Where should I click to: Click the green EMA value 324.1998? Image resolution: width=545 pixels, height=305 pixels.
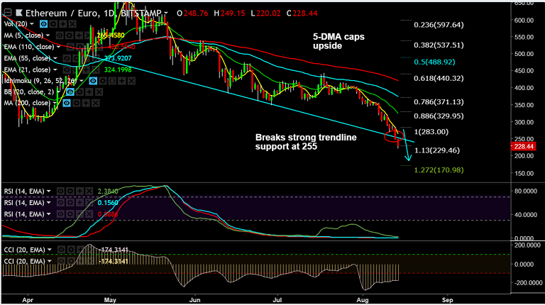coord(118,70)
